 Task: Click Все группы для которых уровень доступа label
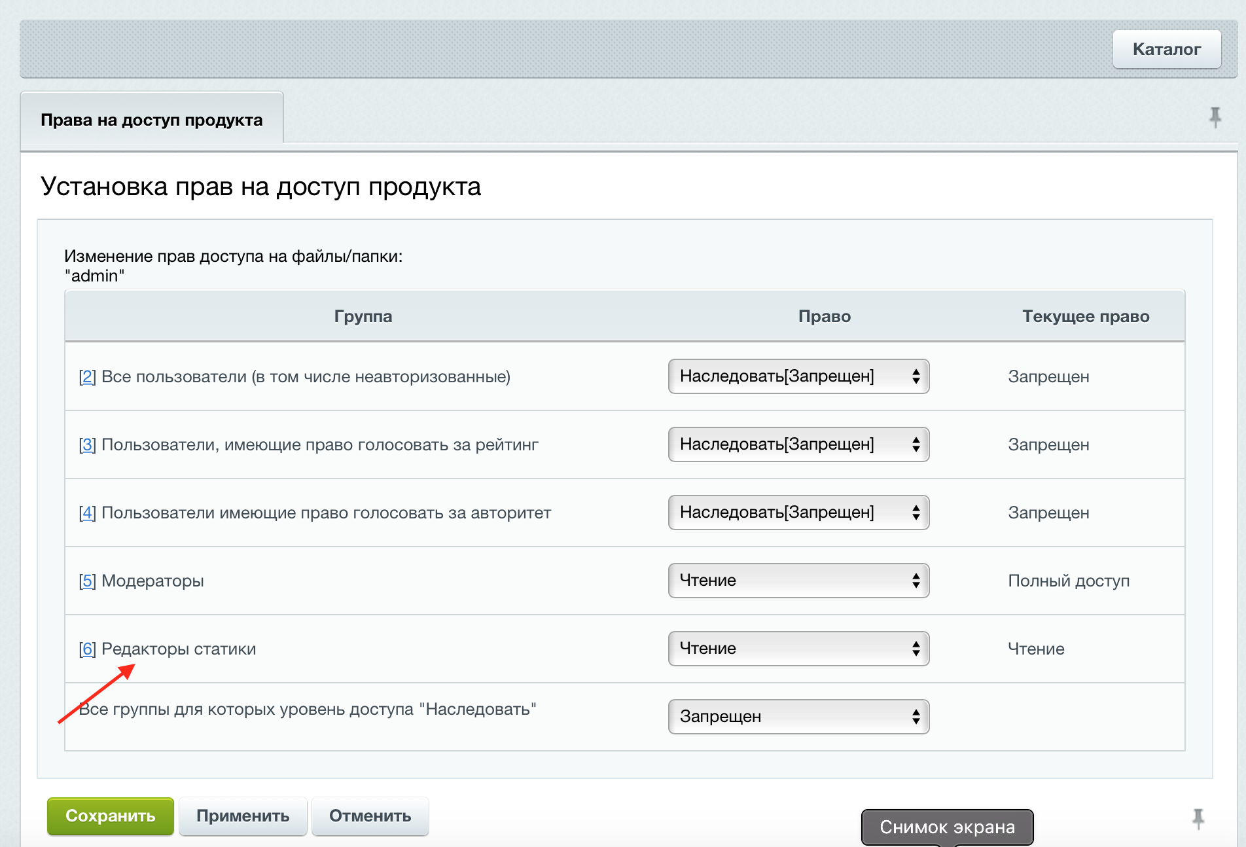tap(308, 710)
